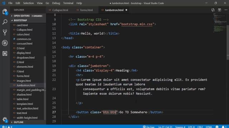Screen dimensions: 229x128
Task: Open card.html in the explorer
Action: click(22, 25)
